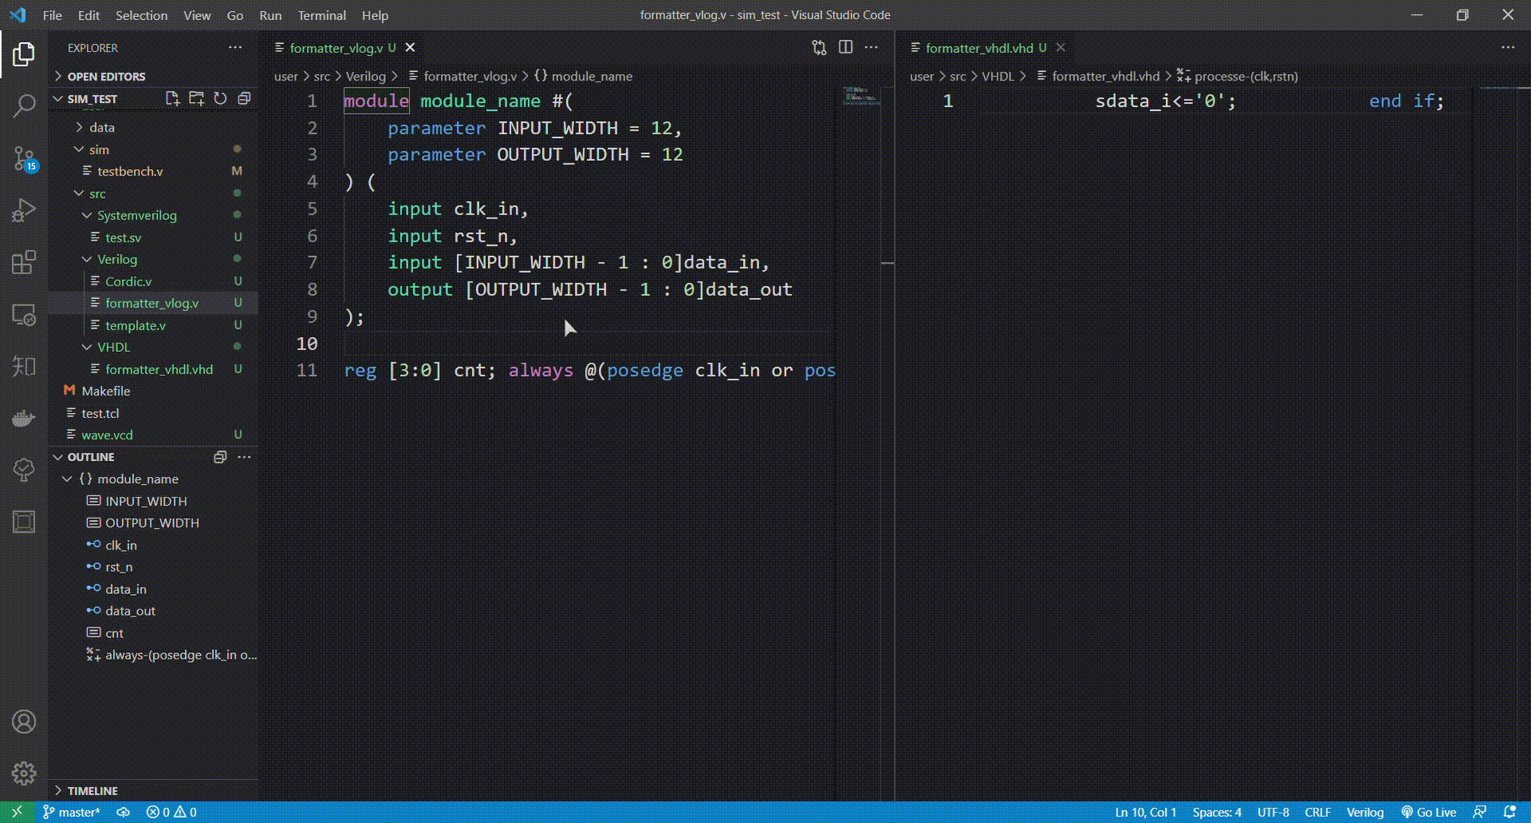Change CRLF end of line sequence
Viewport: 1531px width, 823px height.
coord(1317,812)
